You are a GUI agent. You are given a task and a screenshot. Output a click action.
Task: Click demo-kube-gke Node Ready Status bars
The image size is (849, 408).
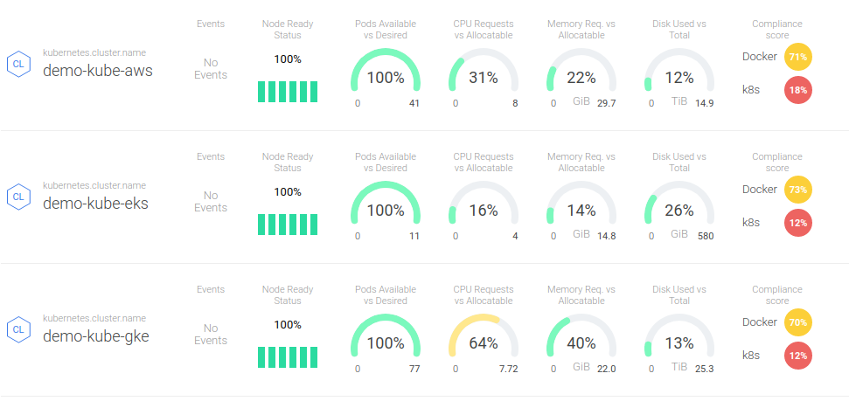288,357
